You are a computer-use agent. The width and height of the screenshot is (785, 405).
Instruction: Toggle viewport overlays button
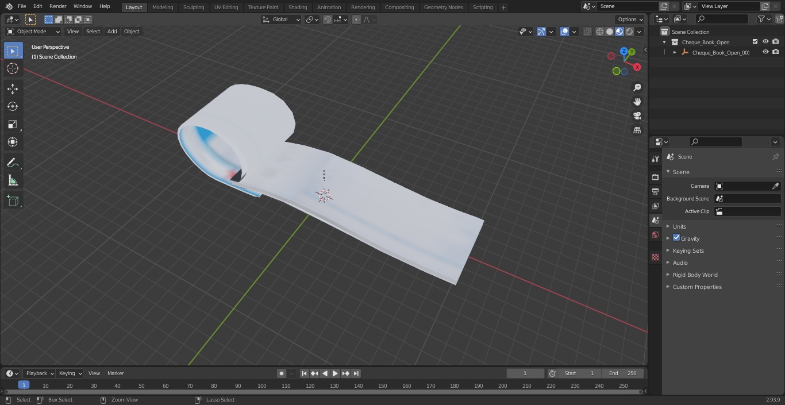(564, 32)
